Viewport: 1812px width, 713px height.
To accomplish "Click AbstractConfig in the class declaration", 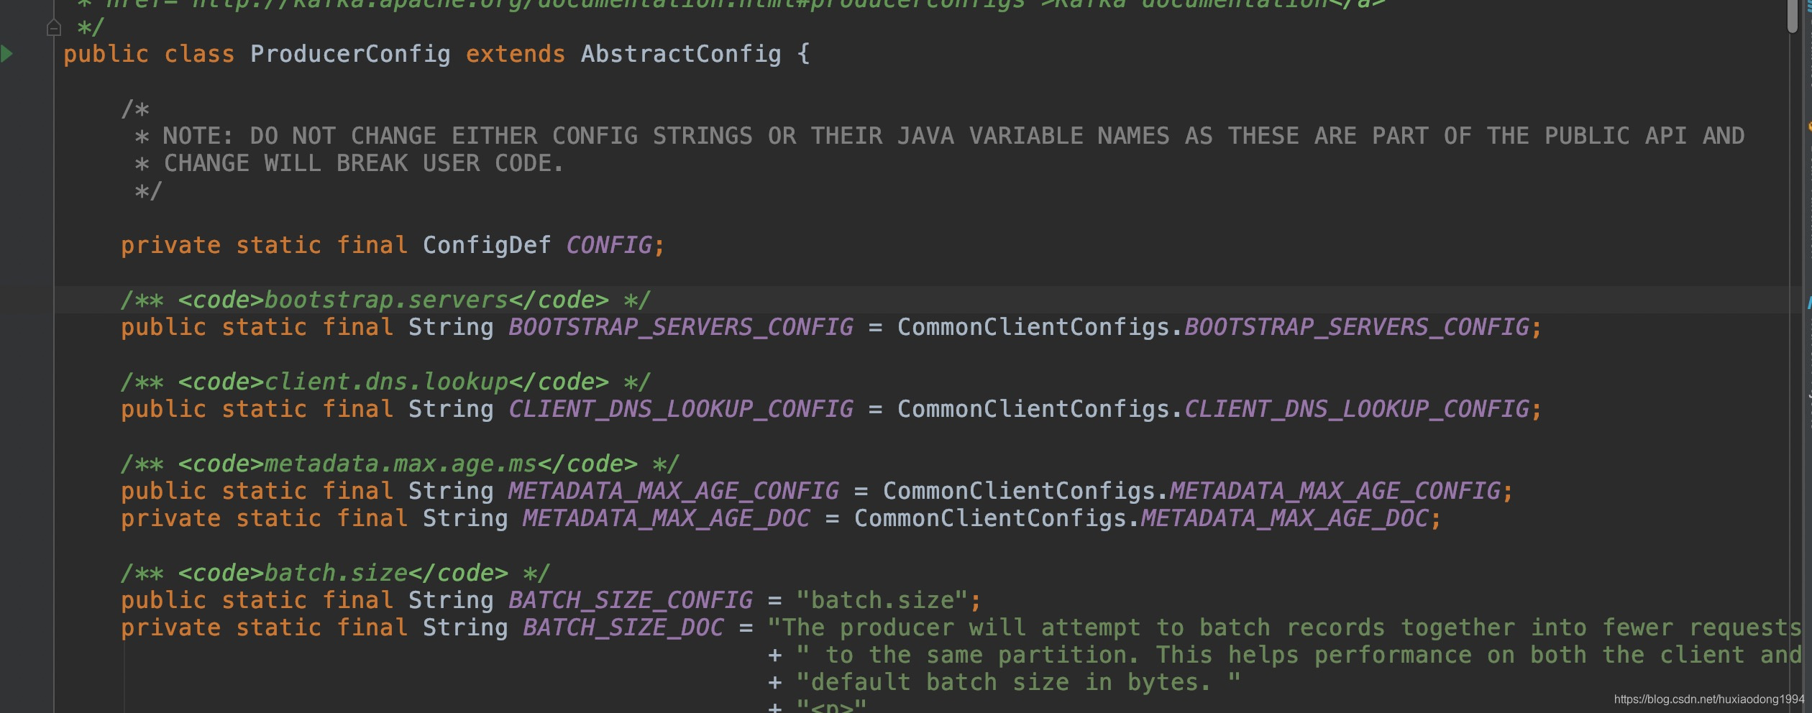I will (681, 54).
